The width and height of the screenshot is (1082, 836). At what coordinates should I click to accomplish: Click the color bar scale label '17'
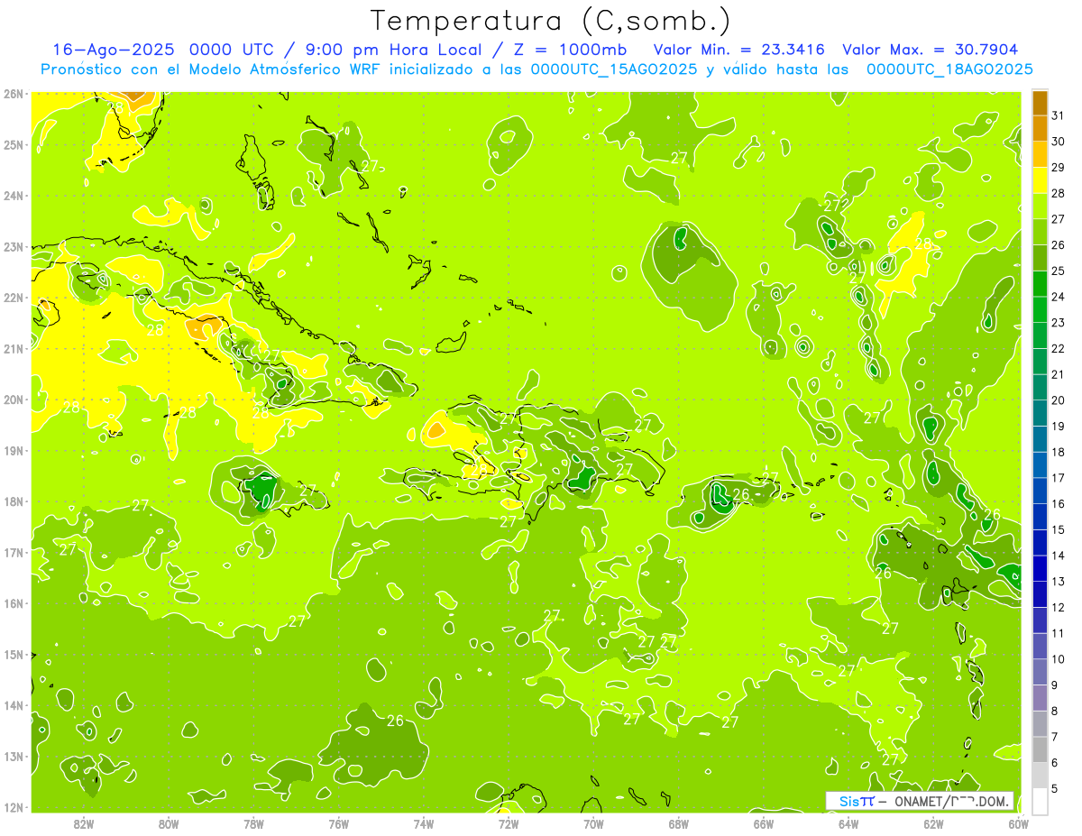1059,478
